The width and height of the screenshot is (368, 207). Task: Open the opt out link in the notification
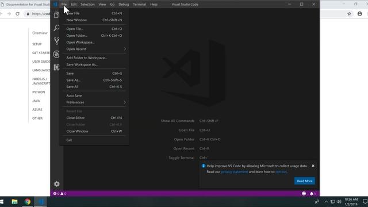tap(281, 172)
